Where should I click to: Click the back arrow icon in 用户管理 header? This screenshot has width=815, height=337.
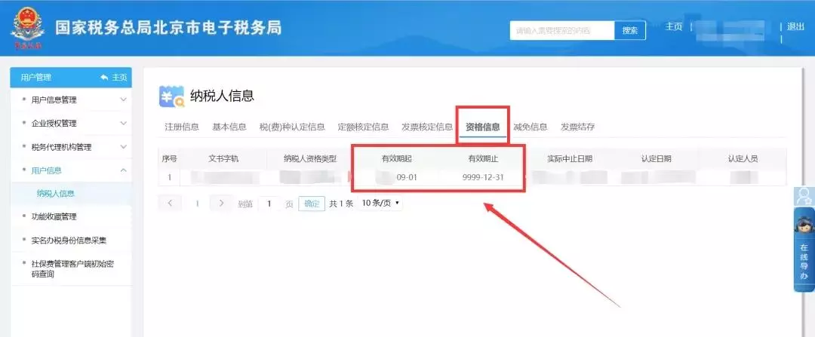click(104, 78)
